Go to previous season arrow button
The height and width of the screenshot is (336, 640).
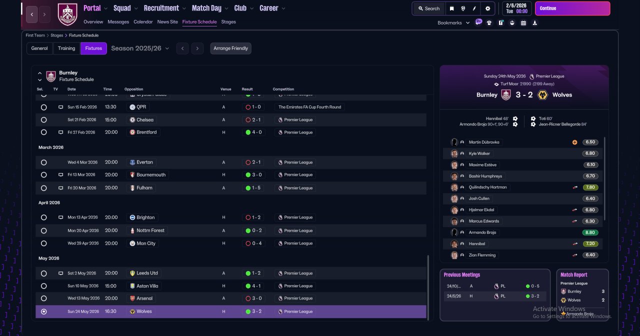(x=182, y=48)
